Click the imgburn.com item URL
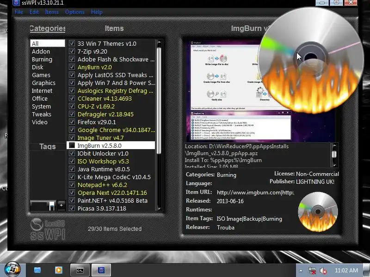 pyautogui.click(x=255, y=193)
